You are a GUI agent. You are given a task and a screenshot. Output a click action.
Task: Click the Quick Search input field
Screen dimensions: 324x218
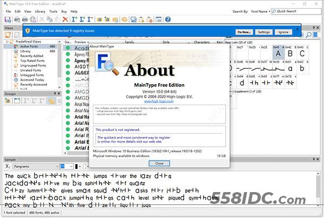coord(296,11)
